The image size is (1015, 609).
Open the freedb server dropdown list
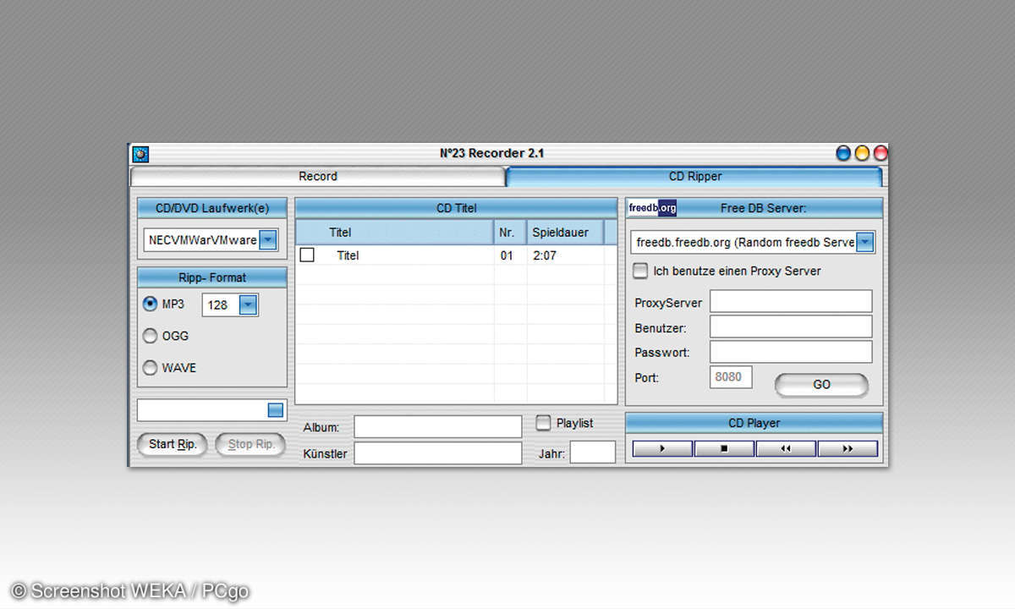pos(864,243)
